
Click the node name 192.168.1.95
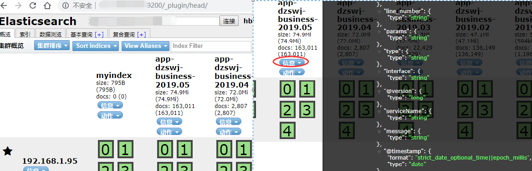coord(50,161)
